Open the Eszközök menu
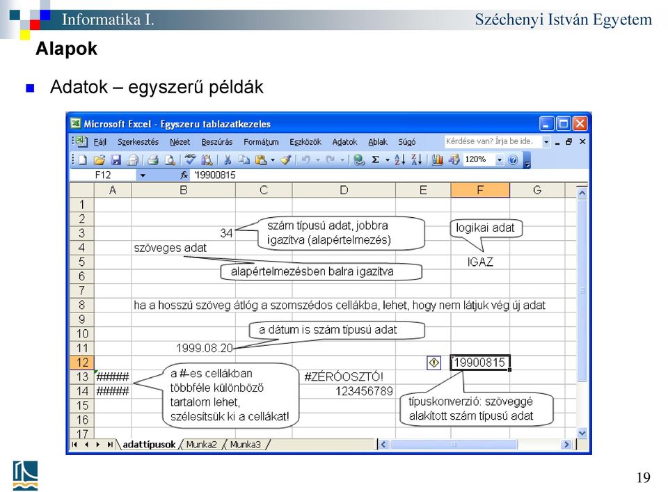668x492 pixels. point(305,142)
